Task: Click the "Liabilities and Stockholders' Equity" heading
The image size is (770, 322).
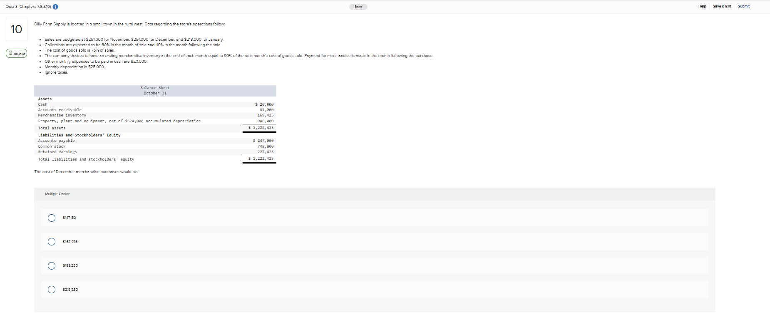Action: (x=79, y=135)
